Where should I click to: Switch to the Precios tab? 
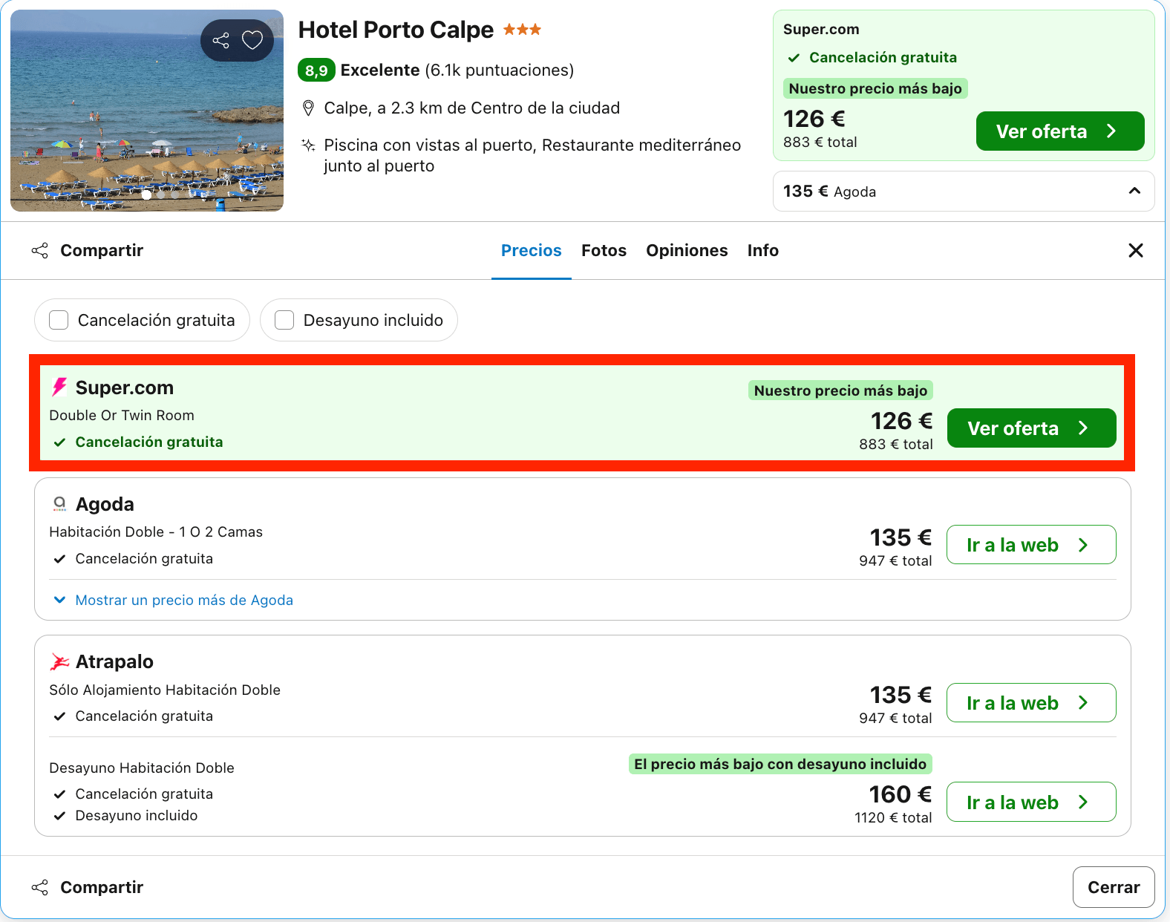coord(532,251)
